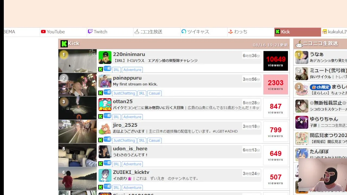Click the JustChatting tag under painappuru
The image size is (347, 195).
[124, 93]
